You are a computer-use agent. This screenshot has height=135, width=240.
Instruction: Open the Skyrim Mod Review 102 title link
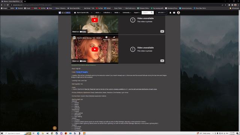[x=89, y=38]
